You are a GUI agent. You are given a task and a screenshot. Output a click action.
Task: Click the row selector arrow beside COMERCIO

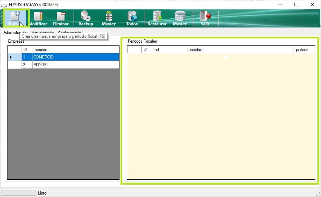[x=11, y=57]
